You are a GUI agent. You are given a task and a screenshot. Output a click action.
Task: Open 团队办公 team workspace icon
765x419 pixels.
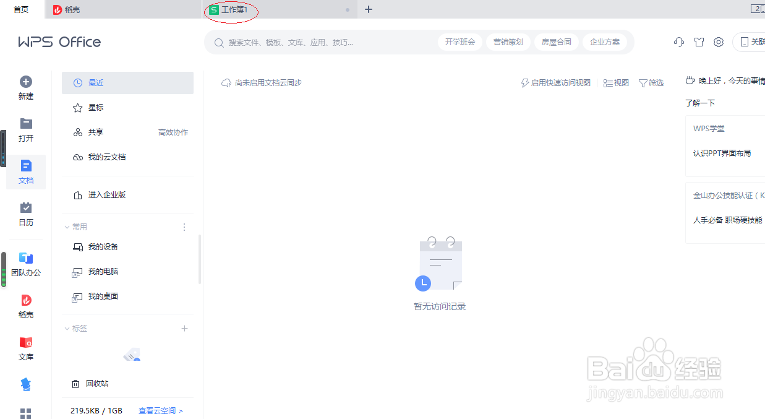click(x=25, y=259)
